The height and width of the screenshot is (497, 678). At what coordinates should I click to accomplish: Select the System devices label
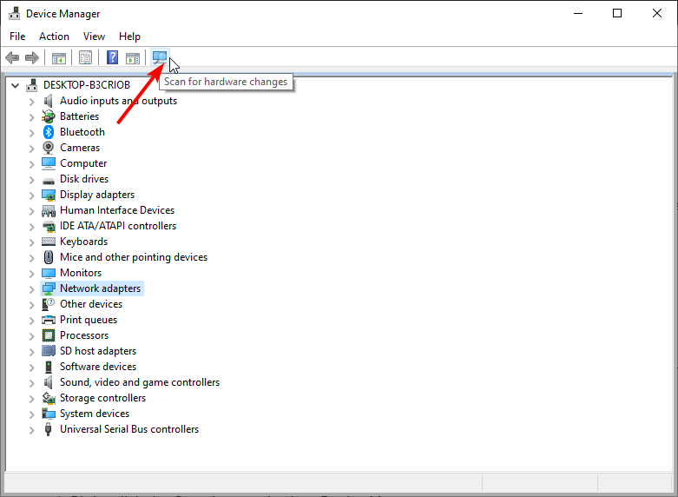click(x=95, y=414)
